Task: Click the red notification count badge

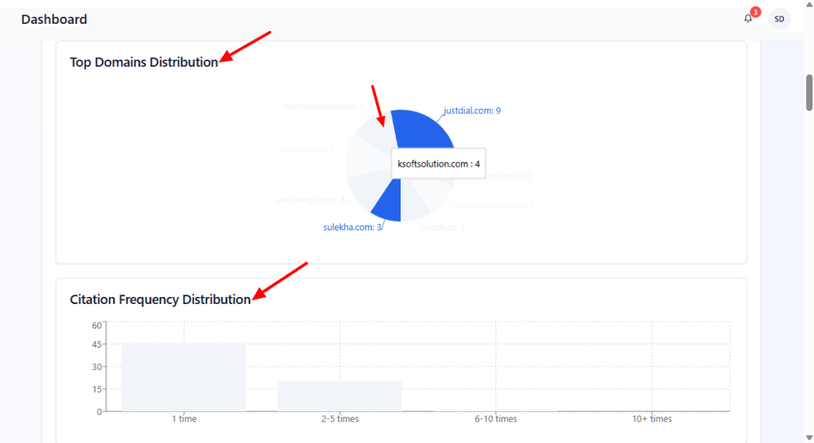Action: pos(755,12)
